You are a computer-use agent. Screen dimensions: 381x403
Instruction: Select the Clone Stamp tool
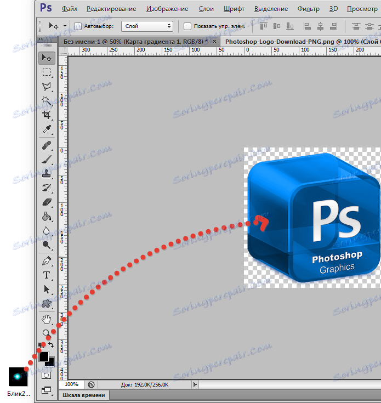47,174
